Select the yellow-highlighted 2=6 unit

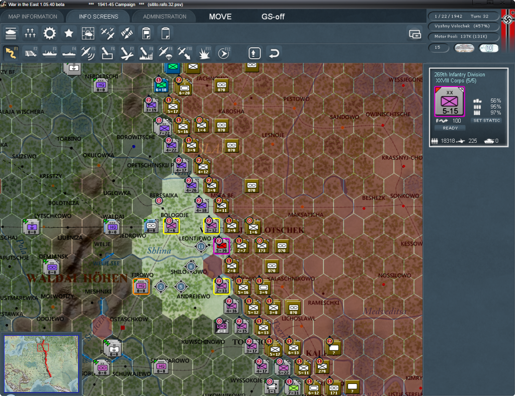tap(171, 226)
